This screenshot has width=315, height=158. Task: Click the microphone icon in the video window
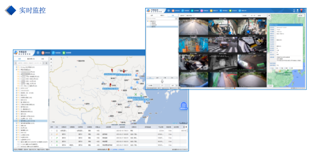(x=162, y=81)
